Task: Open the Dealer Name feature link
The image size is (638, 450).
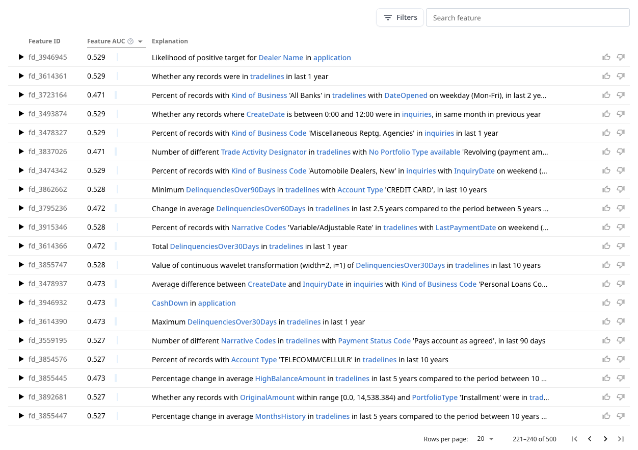Action: 281,58
